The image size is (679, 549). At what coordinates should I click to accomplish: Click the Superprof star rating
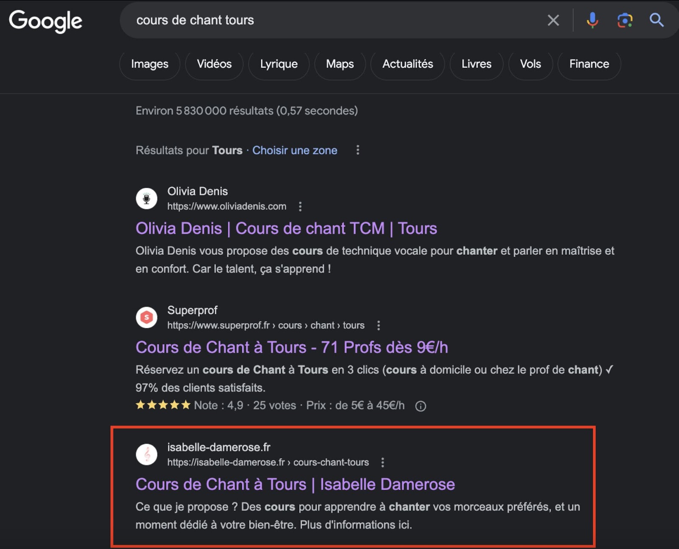[x=163, y=405]
